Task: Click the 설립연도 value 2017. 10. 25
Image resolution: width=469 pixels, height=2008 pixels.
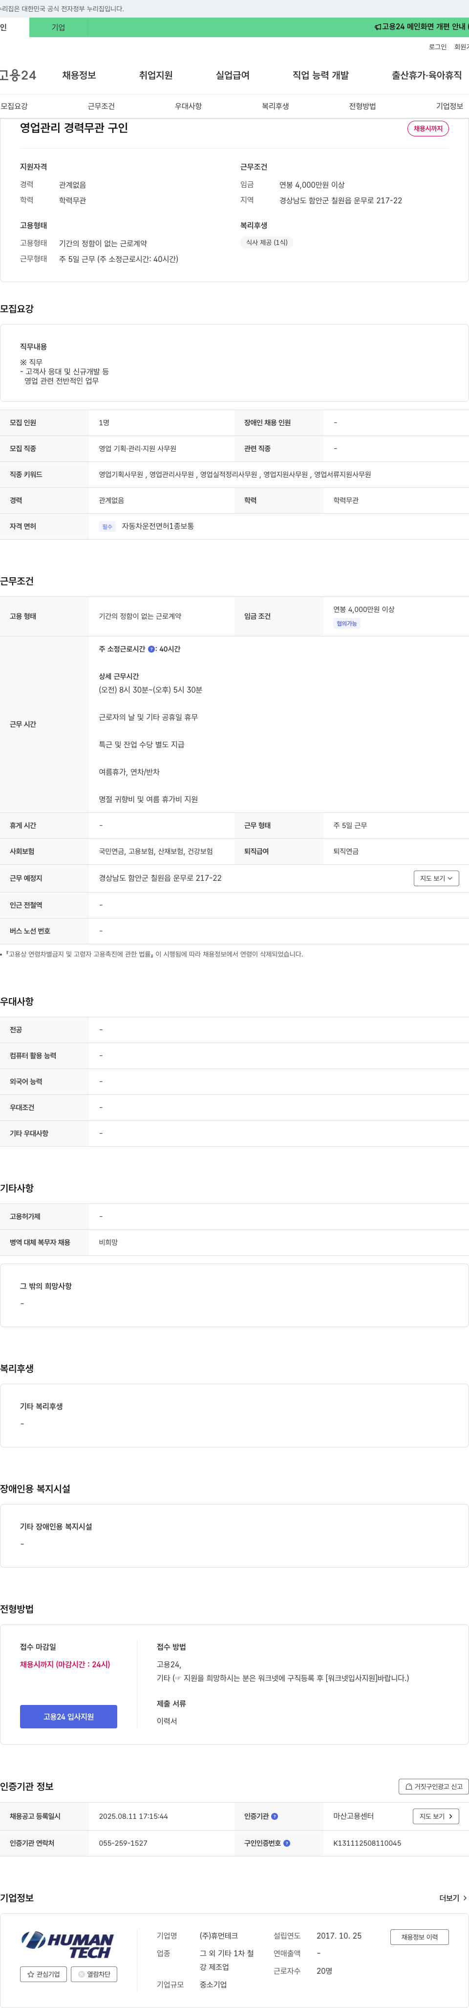Action: (x=339, y=1936)
